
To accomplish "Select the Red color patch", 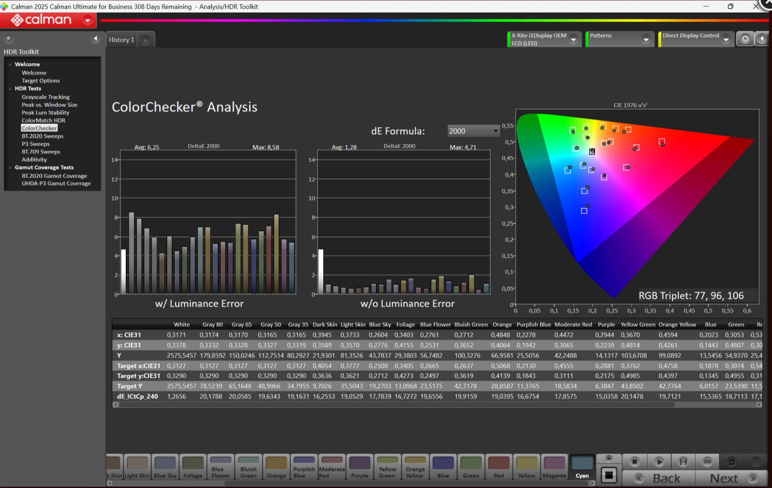I will click(x=499, y=467).
